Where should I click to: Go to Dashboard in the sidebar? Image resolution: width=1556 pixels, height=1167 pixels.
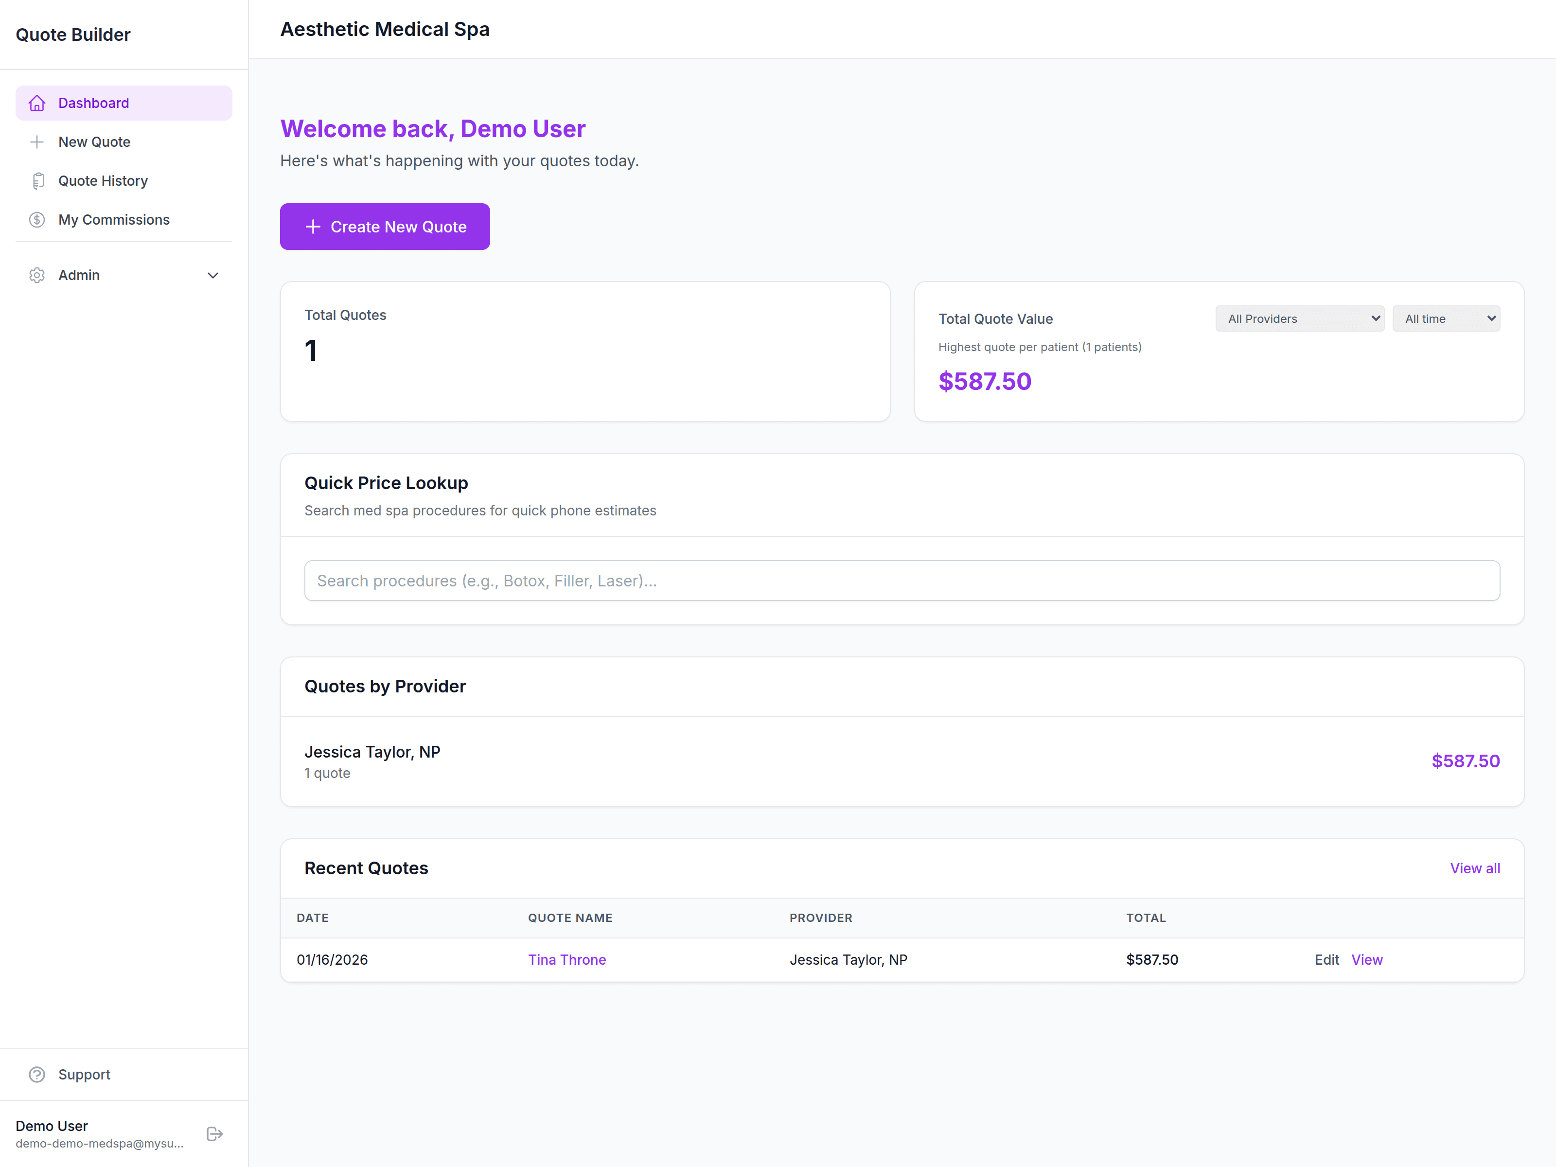click(x=124, y=104)
